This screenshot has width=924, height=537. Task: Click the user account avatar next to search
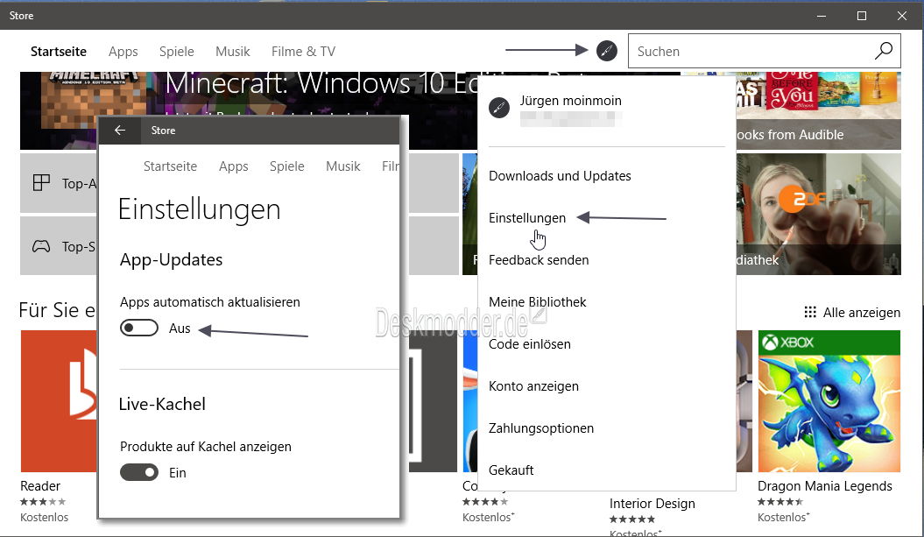pos(606,51)
